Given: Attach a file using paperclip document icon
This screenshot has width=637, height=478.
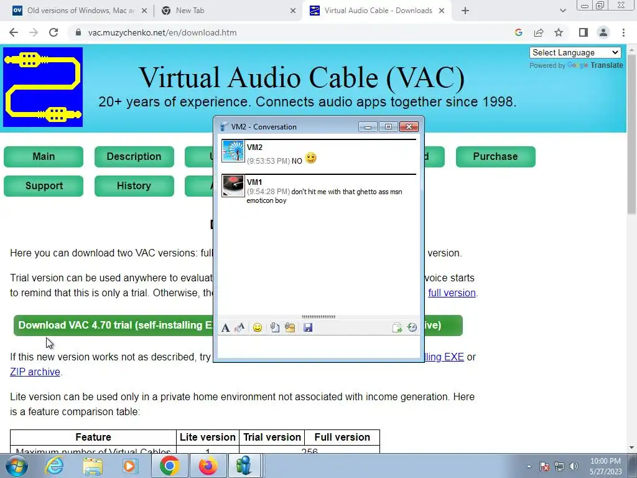Looking at the screenshot, I should pos(275,327).
